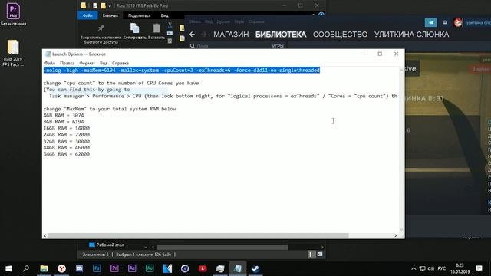Image resolution: width=491 pixels, height=276 pixels.
Task: Click the "24GB RAM = 22000" line
Action: coord(67,135)
